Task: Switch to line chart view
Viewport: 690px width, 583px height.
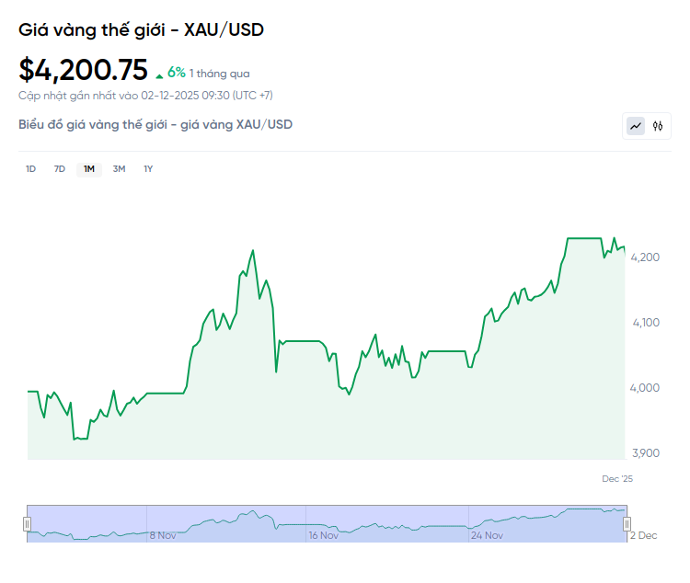Action: (636, 126)
